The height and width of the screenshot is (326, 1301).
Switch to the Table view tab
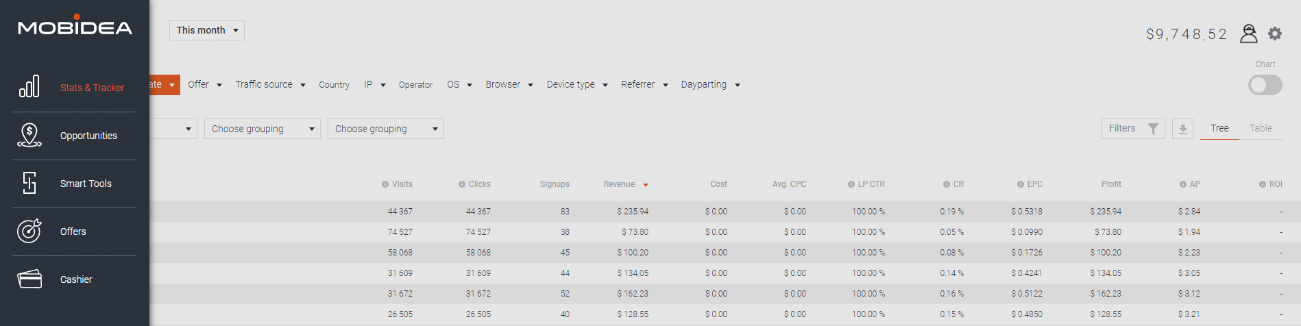(1260, 128)
